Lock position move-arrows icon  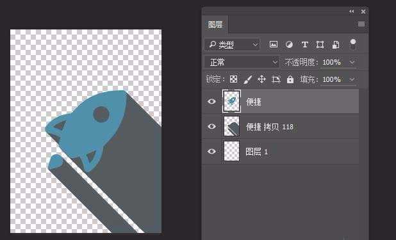(261, 79)
